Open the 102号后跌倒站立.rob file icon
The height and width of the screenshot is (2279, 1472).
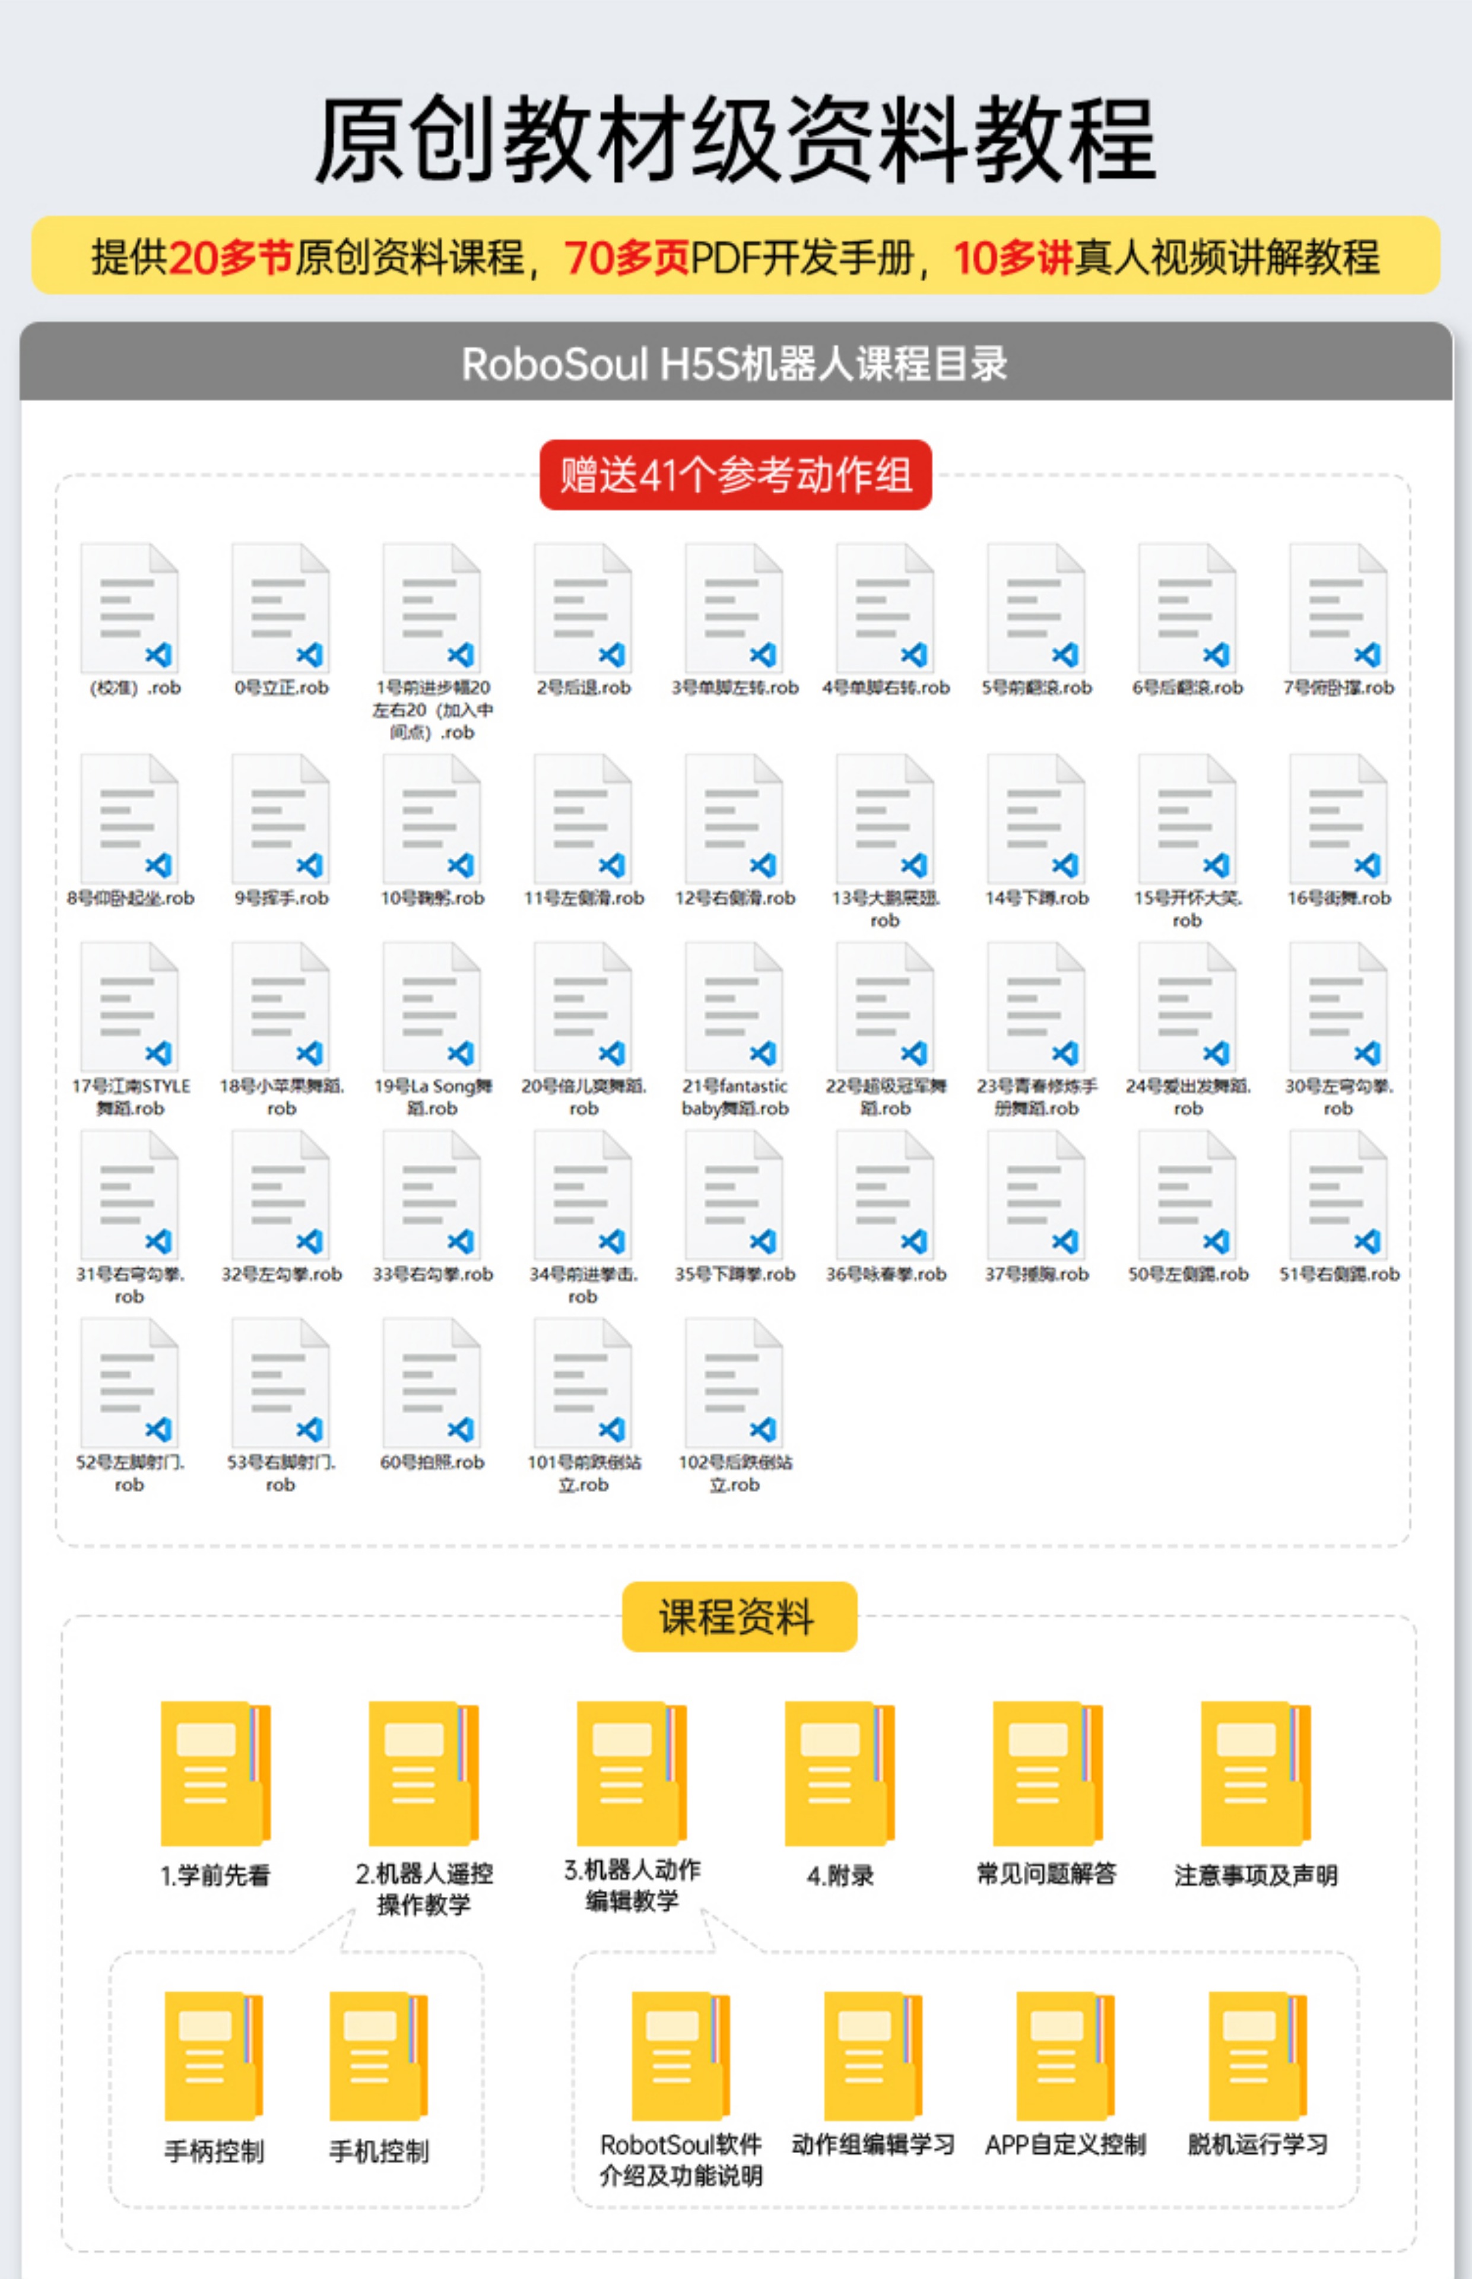733,1383
